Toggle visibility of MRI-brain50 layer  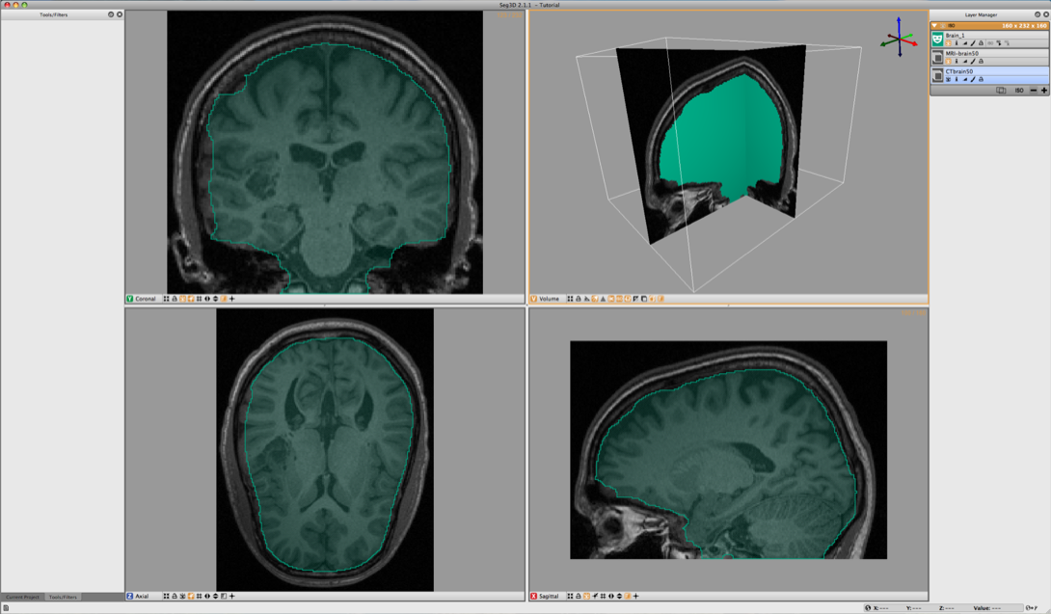coord(949,61)
